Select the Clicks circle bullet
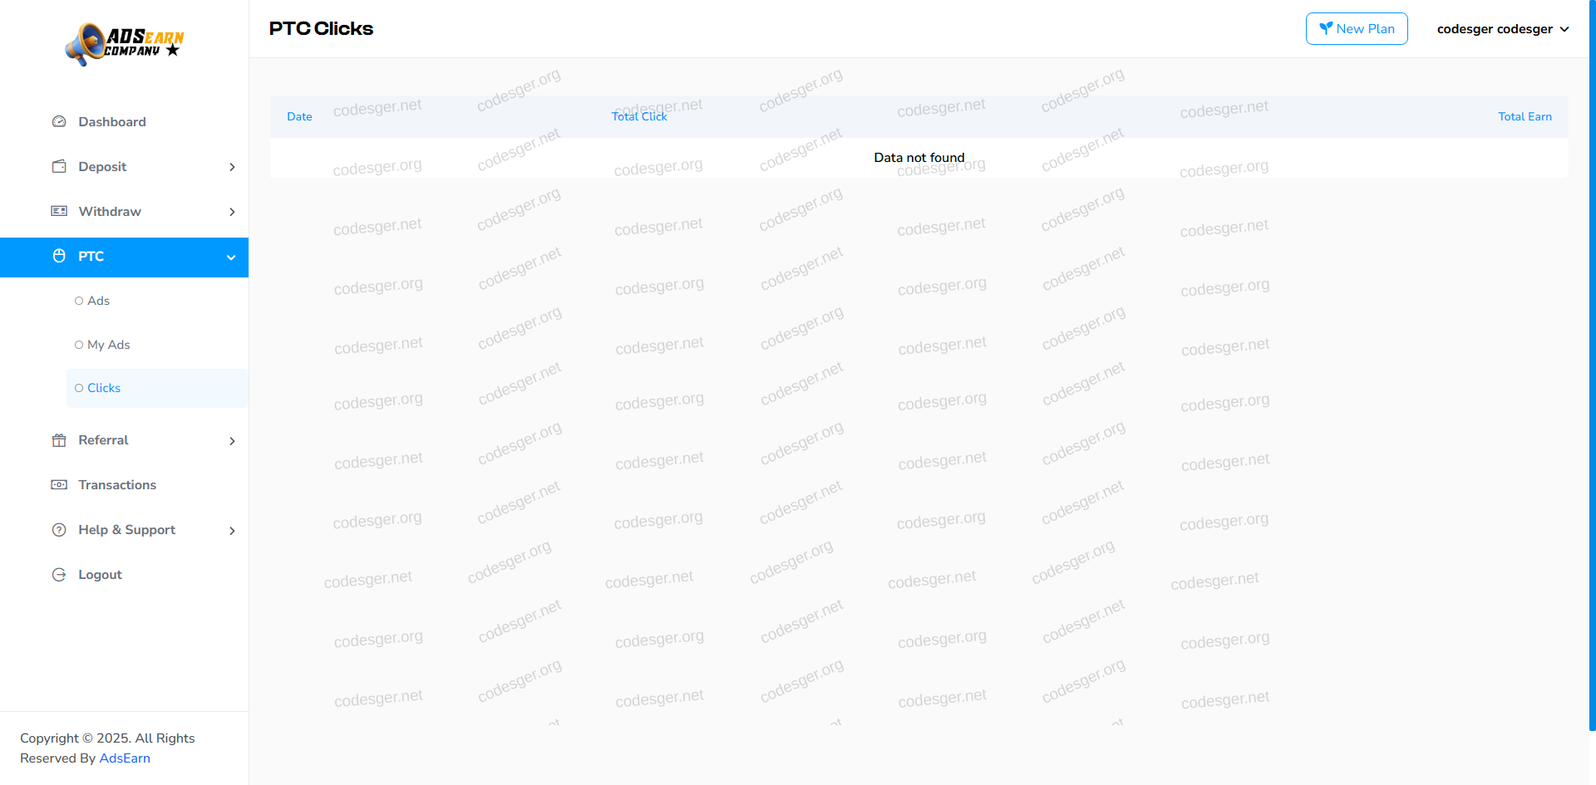This screenshot has height=785, width=1596. point(79,388)
